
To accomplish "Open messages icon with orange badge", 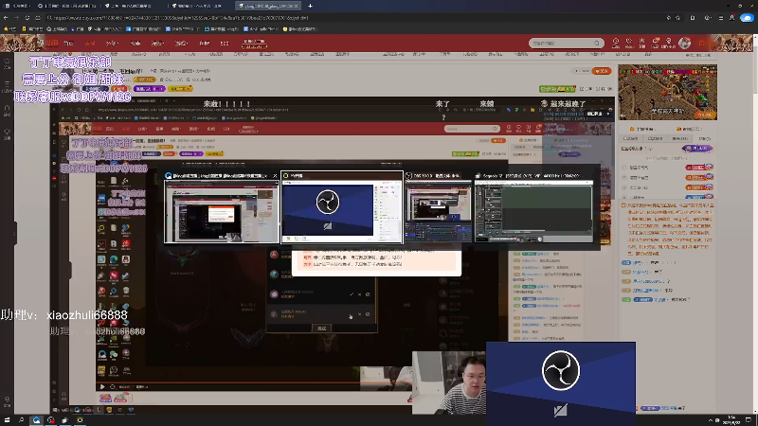I will [x=656, y=43].
